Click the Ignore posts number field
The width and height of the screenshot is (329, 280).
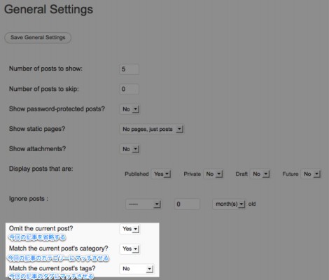[x=187, y=204]
